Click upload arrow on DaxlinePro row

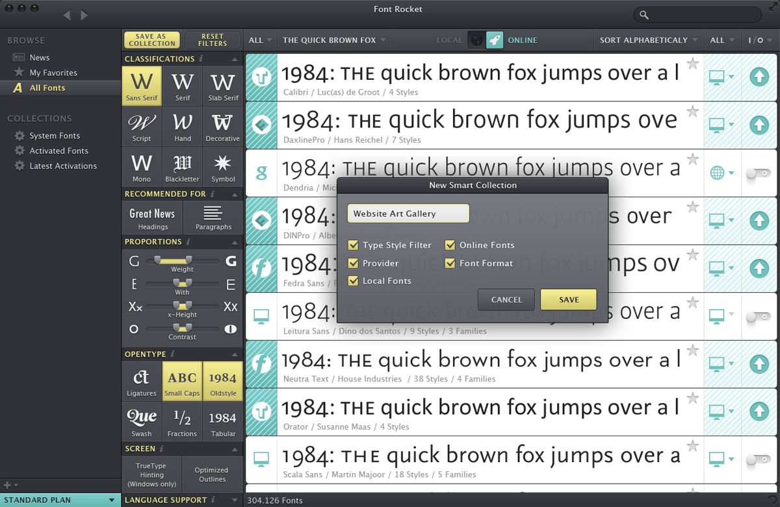point(759,125)
